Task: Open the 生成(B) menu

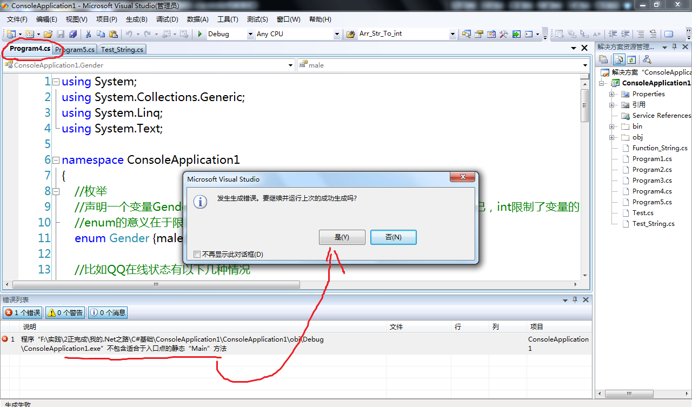Action: point(137,19)
